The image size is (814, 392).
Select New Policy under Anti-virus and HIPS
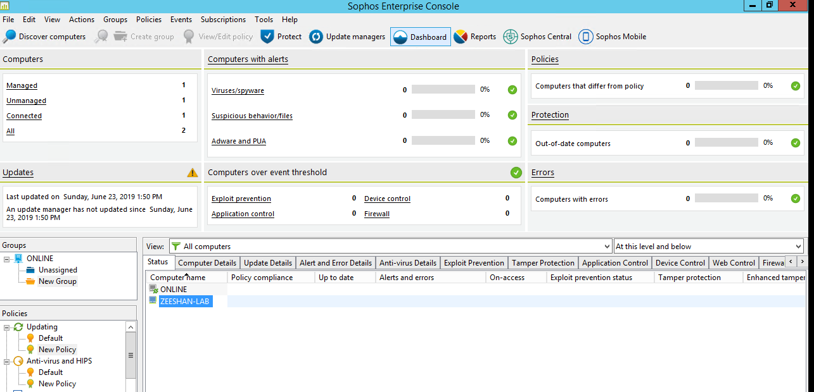click(57, 384)
